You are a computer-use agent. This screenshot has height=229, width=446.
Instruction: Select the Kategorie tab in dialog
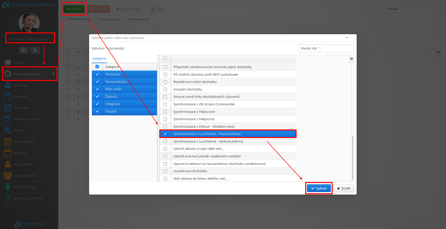pos(99,59)
